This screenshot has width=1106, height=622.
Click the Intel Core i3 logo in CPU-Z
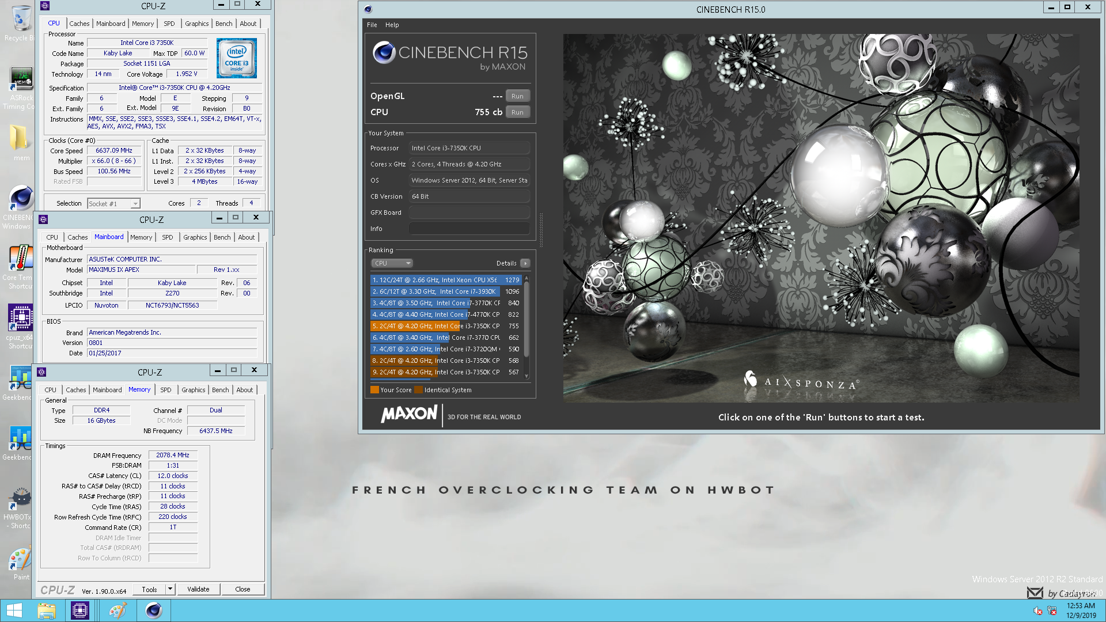click(237, 58)
